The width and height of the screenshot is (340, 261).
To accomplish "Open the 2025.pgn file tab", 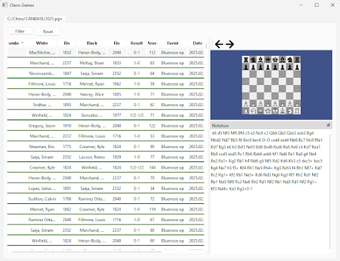I will click(x=35, y=19).
